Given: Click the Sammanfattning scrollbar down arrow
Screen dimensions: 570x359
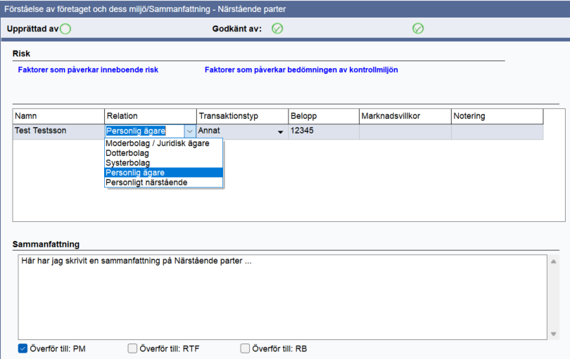Looking at the screenshot, I should (553, 334).
